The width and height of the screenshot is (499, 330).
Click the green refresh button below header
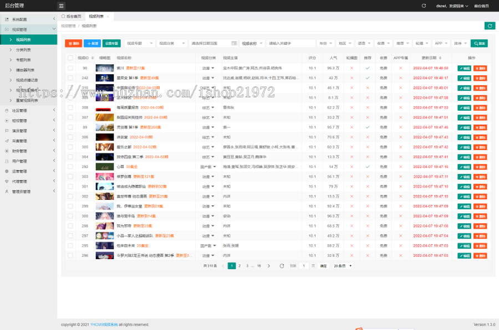pos(490,26)
